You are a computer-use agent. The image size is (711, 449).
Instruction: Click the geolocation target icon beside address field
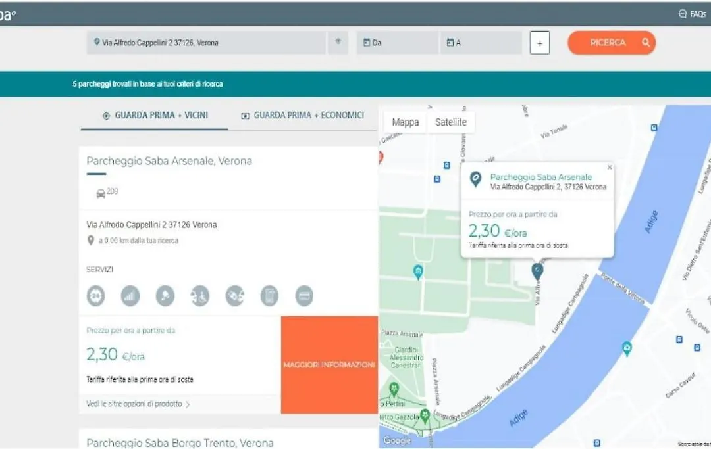[338, 41]
